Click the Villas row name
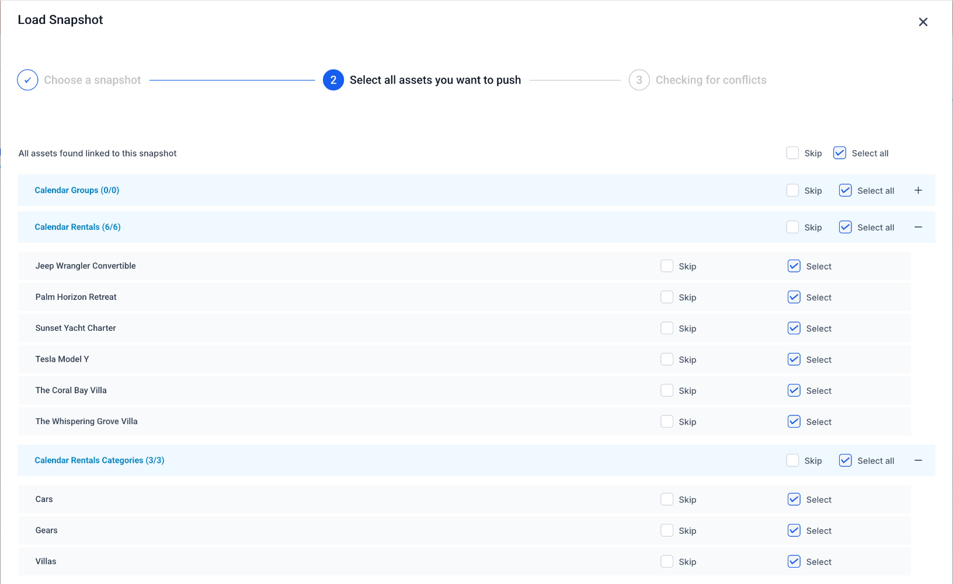 46,561
